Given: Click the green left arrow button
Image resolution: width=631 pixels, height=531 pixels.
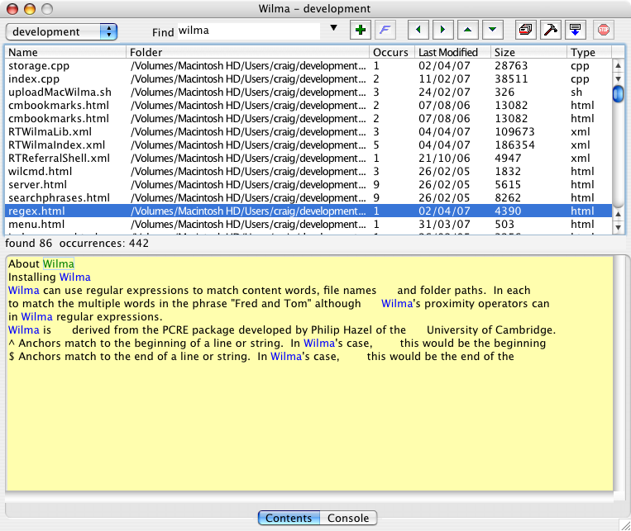Looking at the screenshot, I should click(418, 30).
